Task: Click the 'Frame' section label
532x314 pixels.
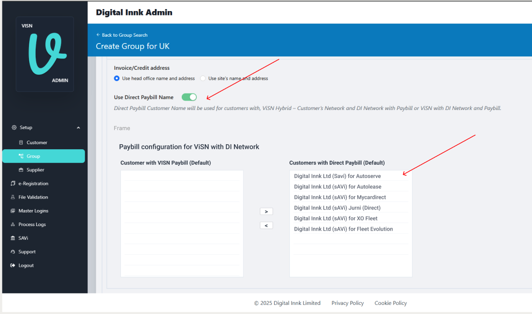Action: (x=122, y=128)
